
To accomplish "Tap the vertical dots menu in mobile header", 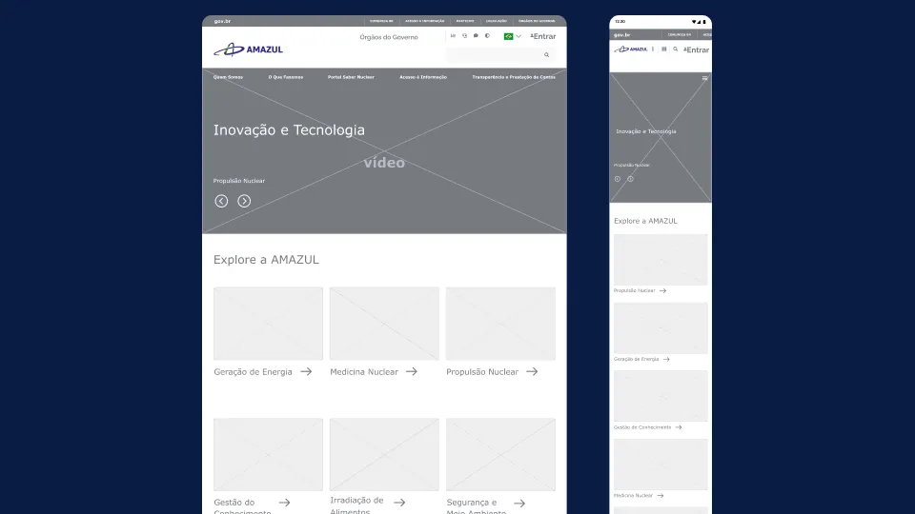I will pyautogui.click(x=653, y=49).
